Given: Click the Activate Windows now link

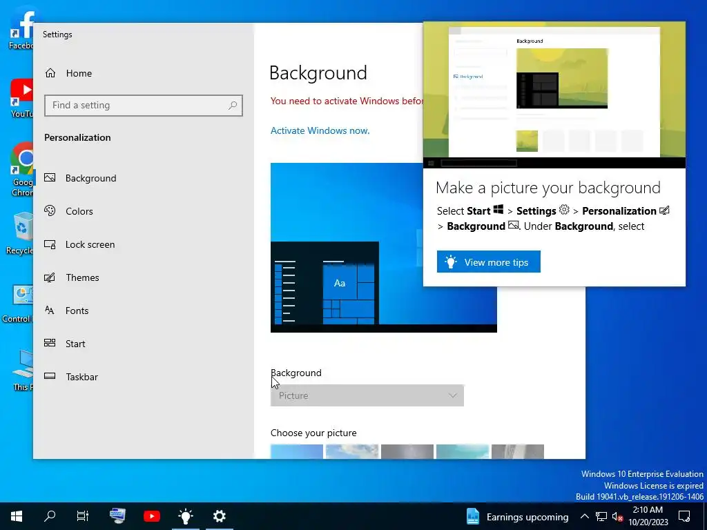Looking at the screenshot, I should [x=320, y=130].
